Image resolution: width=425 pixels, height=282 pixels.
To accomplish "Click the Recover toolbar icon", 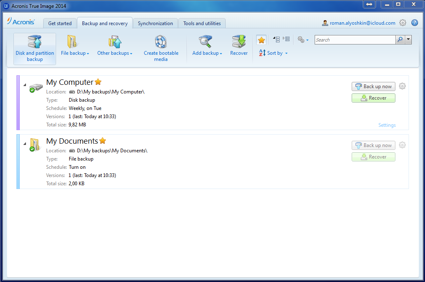I will [239, 42].
